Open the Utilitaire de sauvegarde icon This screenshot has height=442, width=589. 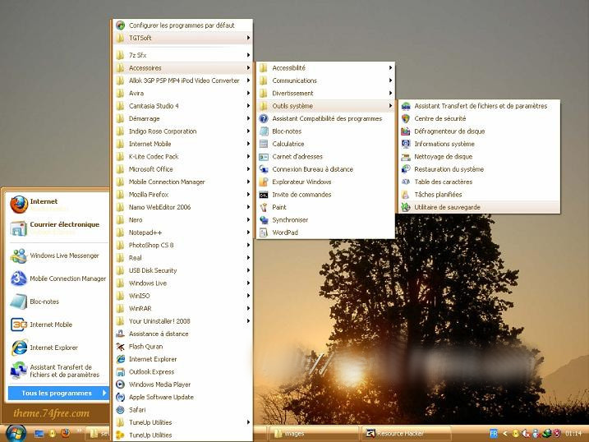pyautogui.click(x=405, y=207)
